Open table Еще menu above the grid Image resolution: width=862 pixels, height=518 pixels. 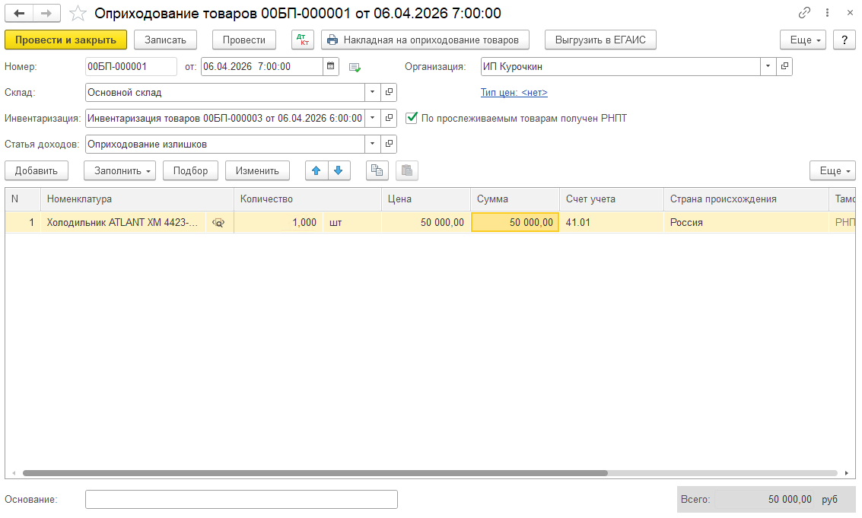pos(832,170)
